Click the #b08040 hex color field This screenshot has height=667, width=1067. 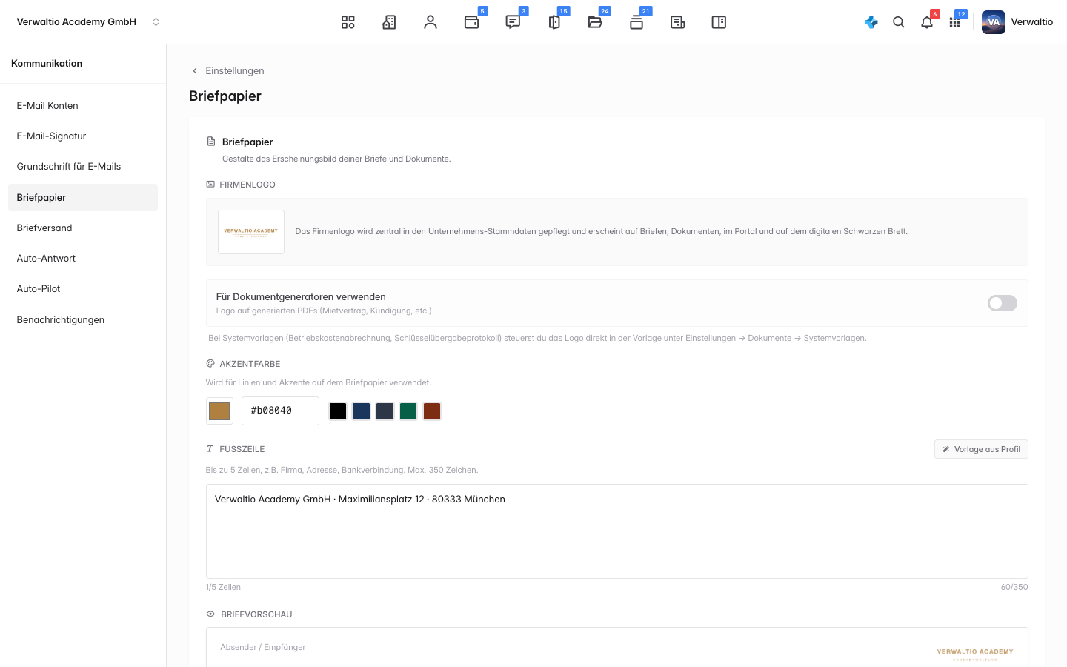pos(280,411)
